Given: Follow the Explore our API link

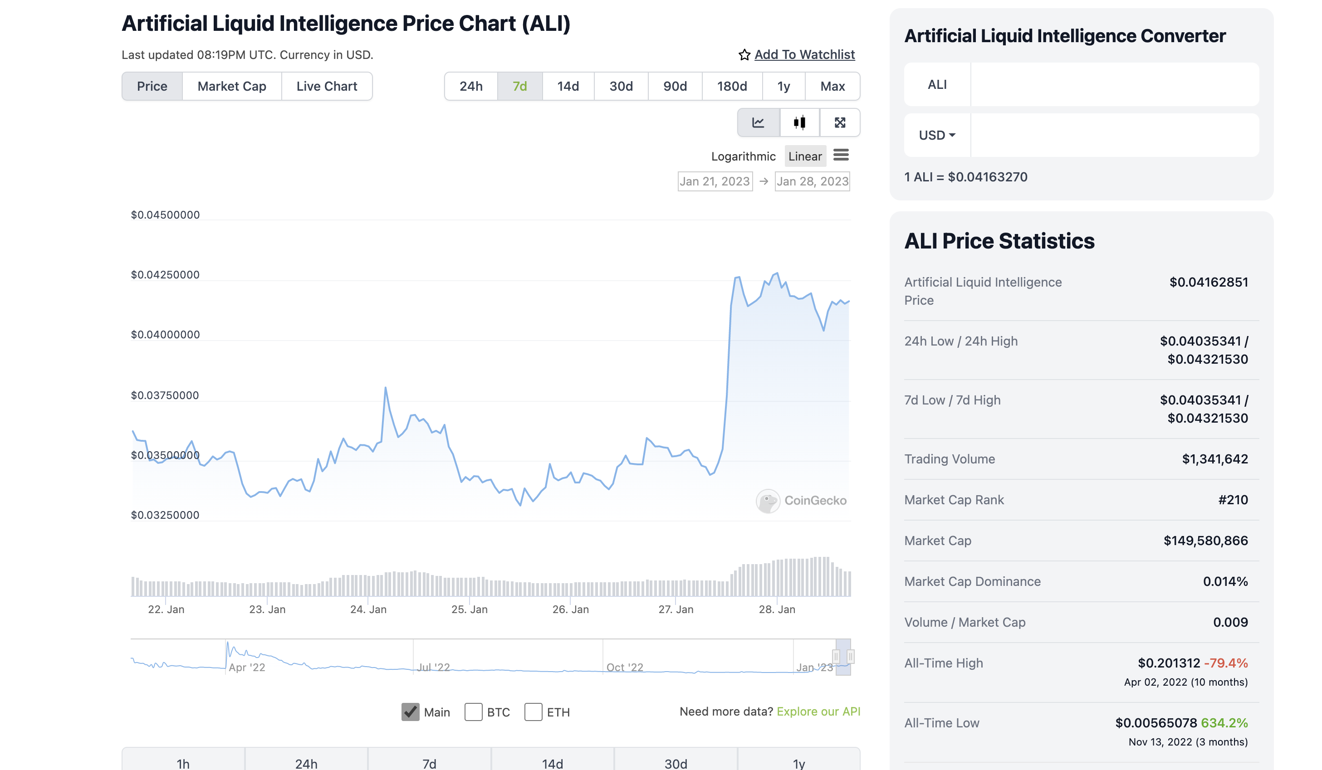Looking at the screenshot, I should pos(818,711).
